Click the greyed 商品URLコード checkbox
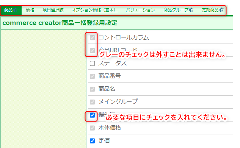The width and height of the screenshot is (240, 148). pos(92,50)
